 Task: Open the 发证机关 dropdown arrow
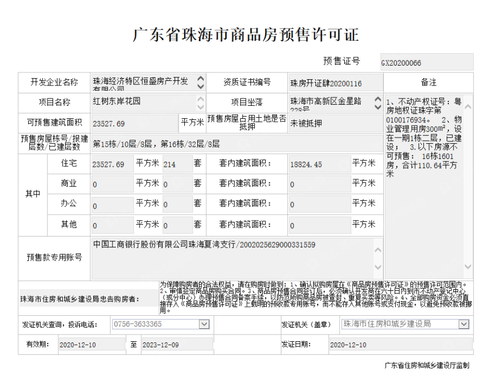coord(464,324)
